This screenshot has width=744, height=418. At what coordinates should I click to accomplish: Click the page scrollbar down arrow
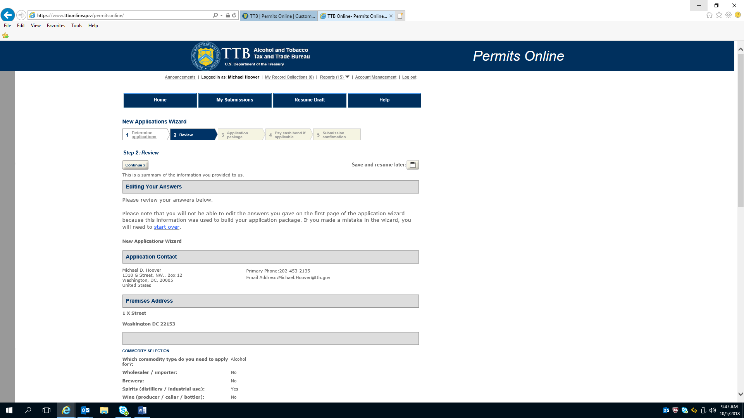(x=741, y=394)
